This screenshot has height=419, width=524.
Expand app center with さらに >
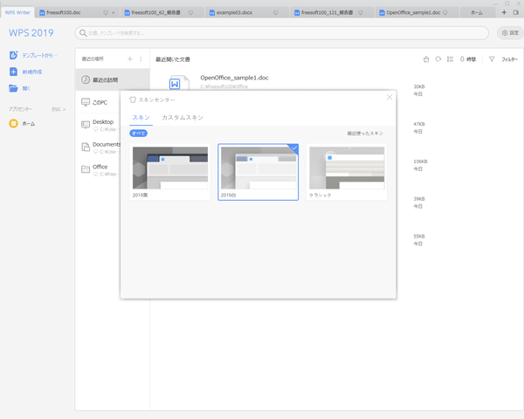coord(59,109)
